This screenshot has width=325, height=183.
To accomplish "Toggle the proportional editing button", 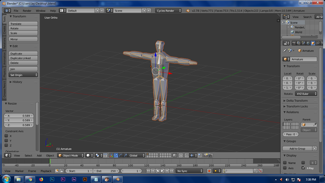I will [181, 155].
